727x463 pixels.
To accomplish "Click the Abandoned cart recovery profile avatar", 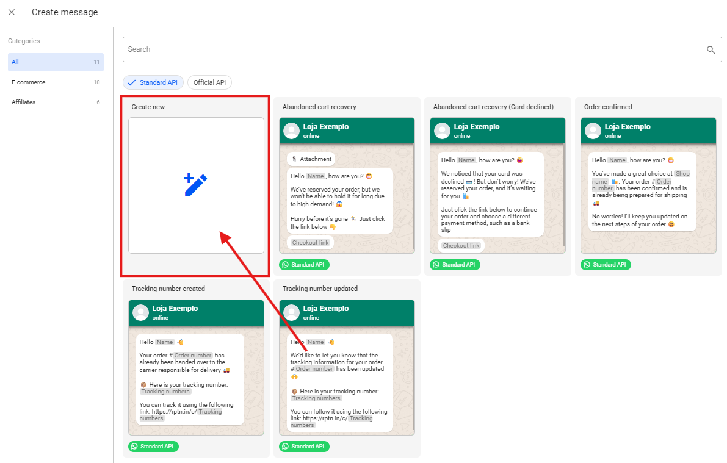I will tap(291, 131).
